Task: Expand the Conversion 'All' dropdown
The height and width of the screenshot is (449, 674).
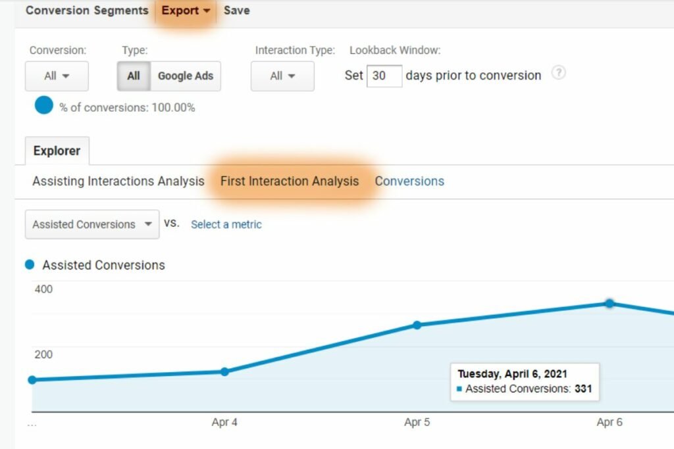Action: (57, 76)
